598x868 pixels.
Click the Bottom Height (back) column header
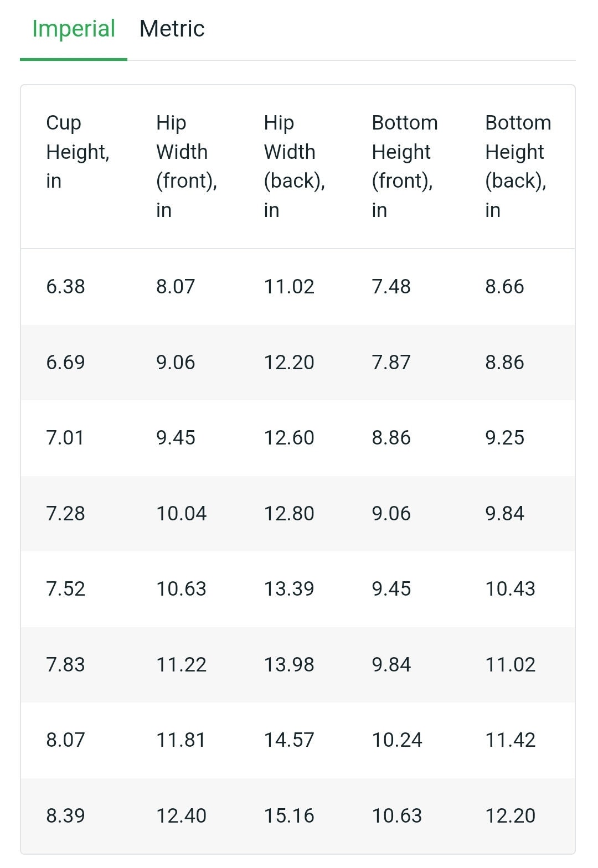pos(518,166)
